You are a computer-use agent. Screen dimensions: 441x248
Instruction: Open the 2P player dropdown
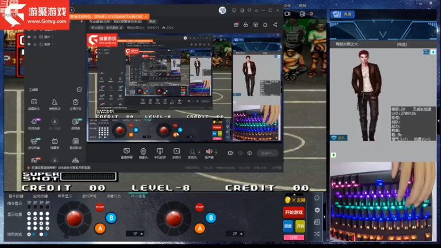click(235, 234)
